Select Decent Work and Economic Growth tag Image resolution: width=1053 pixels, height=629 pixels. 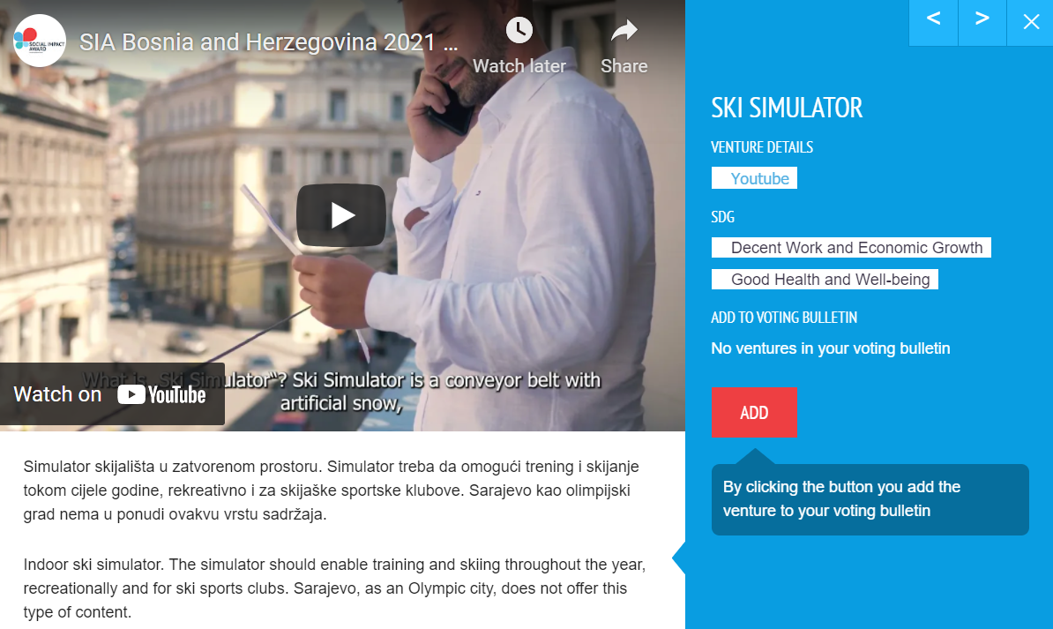pos(851,247)
